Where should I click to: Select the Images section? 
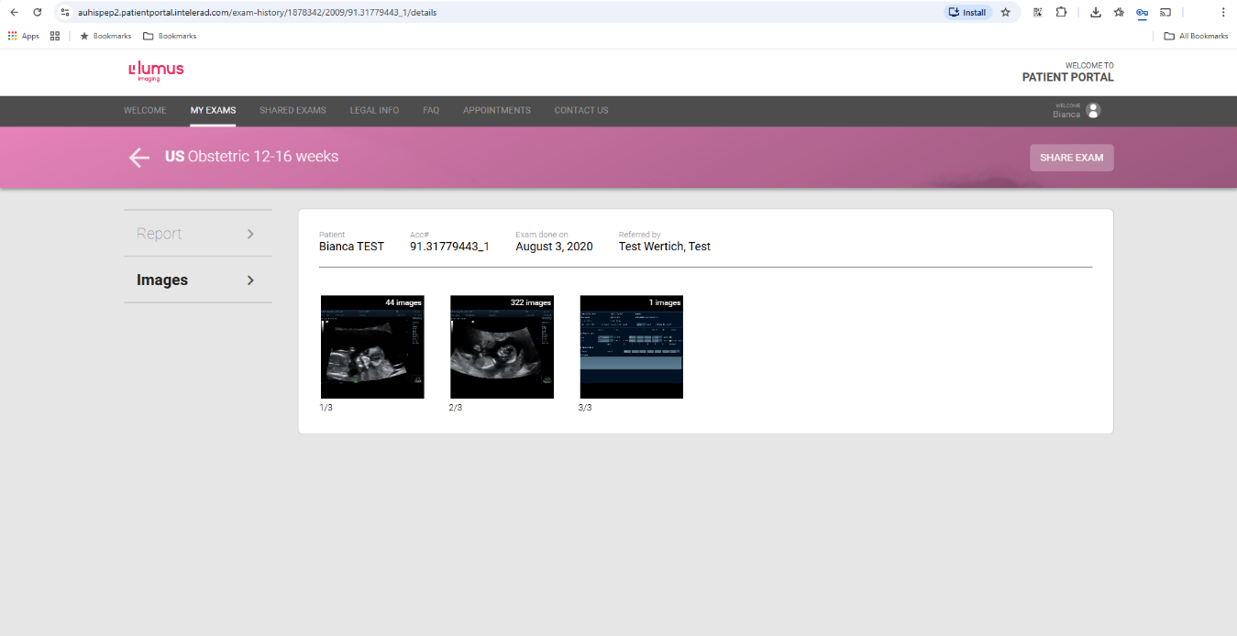[x=198, y=280]
